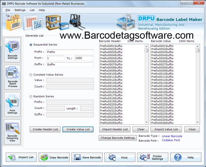Click the Constant Value Series Count field
This screenshot has width=206, height=167.
point(70,87)
